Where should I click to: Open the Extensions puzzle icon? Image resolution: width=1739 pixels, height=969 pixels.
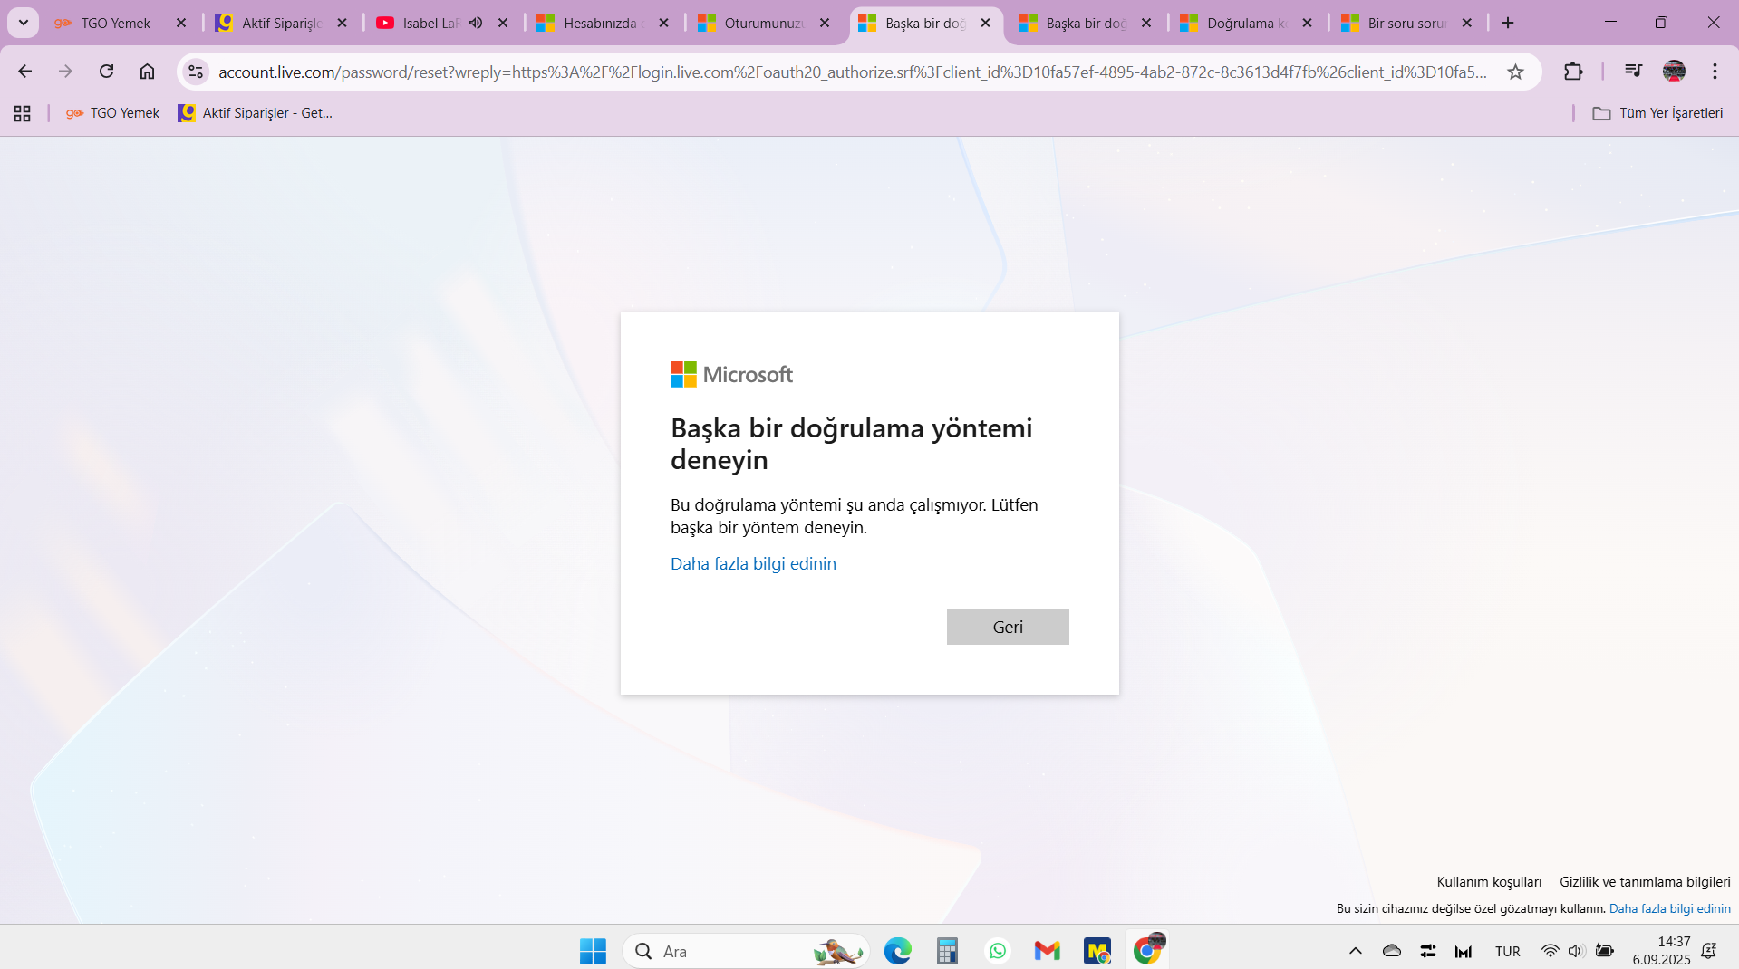1573,72
